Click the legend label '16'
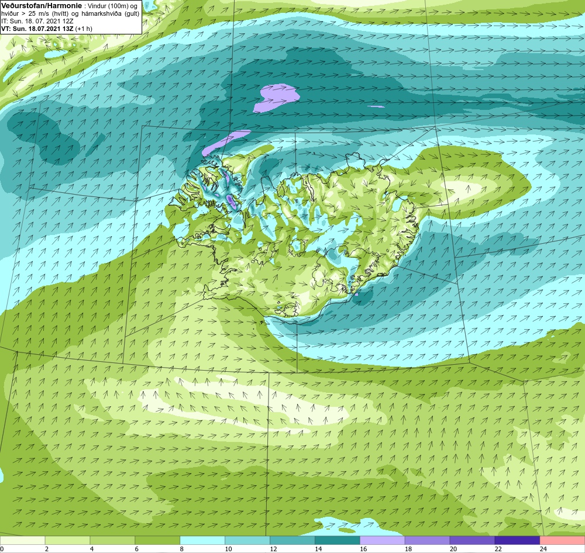This screenshot has height=553, width=585. click(363, 549)
